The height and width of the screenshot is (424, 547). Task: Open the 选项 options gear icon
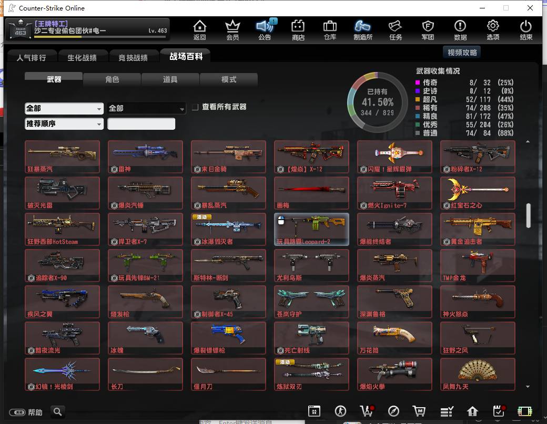pyautogui.click(x=493, y=30)
